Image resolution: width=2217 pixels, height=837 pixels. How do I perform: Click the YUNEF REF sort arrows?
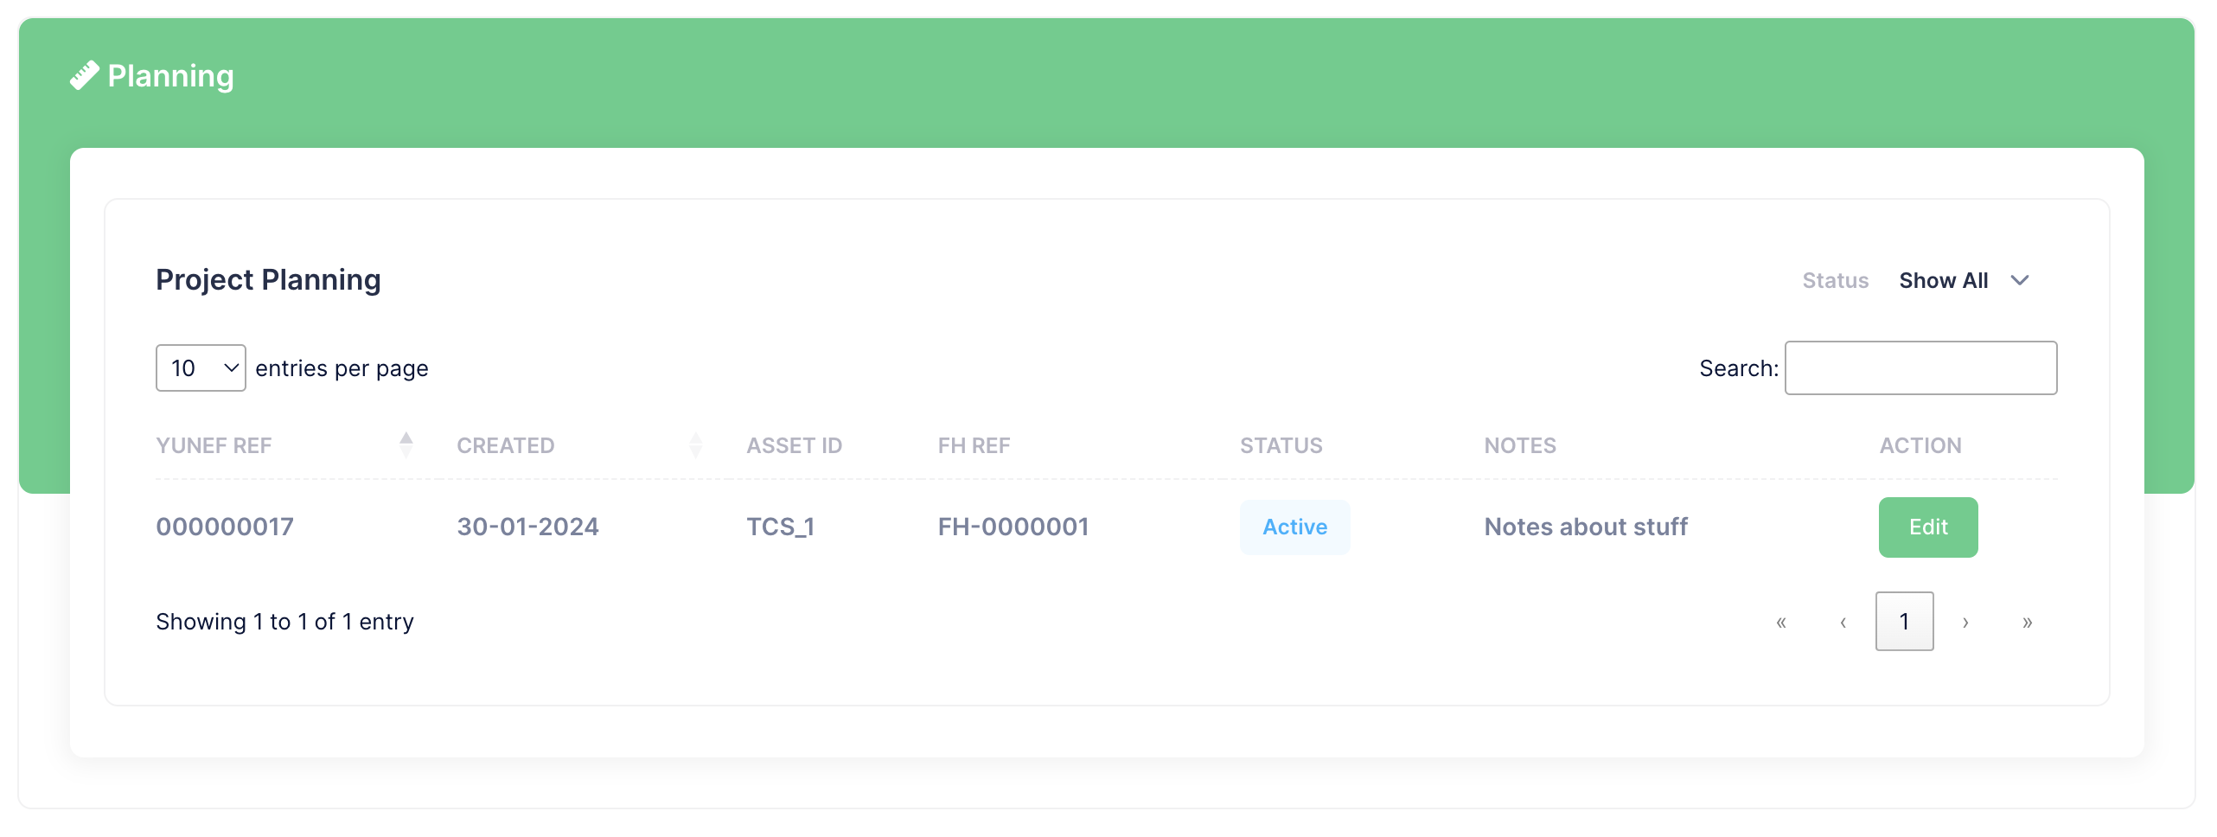[x=406, y=444]
